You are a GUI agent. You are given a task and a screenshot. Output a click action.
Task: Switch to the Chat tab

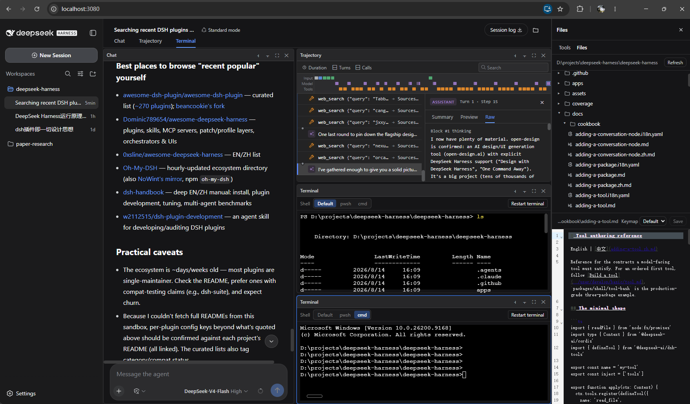[x=119, y=41]
